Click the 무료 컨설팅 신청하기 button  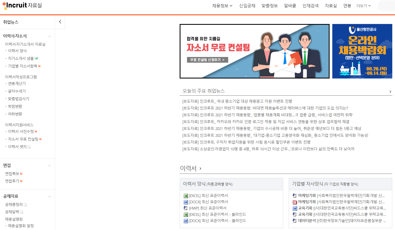tap(207, 60)
